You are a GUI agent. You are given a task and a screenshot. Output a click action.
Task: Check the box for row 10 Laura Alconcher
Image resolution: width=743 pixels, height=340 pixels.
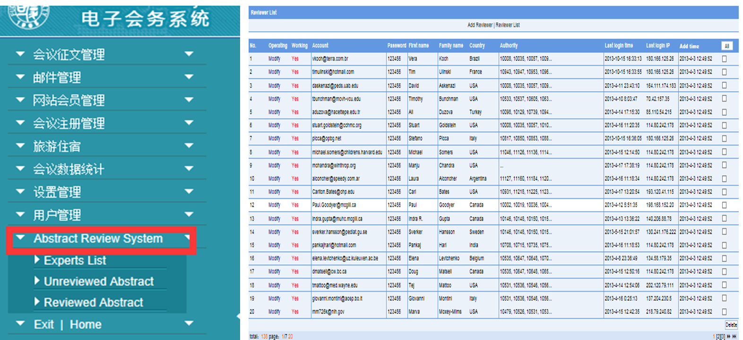(724, 178)
